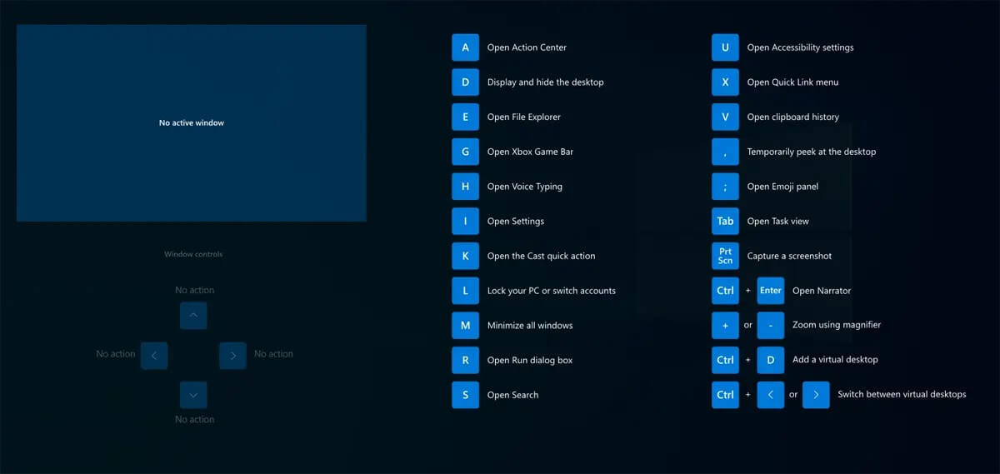Select Open the Cast quick action text
This screenshot has width=1000, height=474.
click(542, 256)
